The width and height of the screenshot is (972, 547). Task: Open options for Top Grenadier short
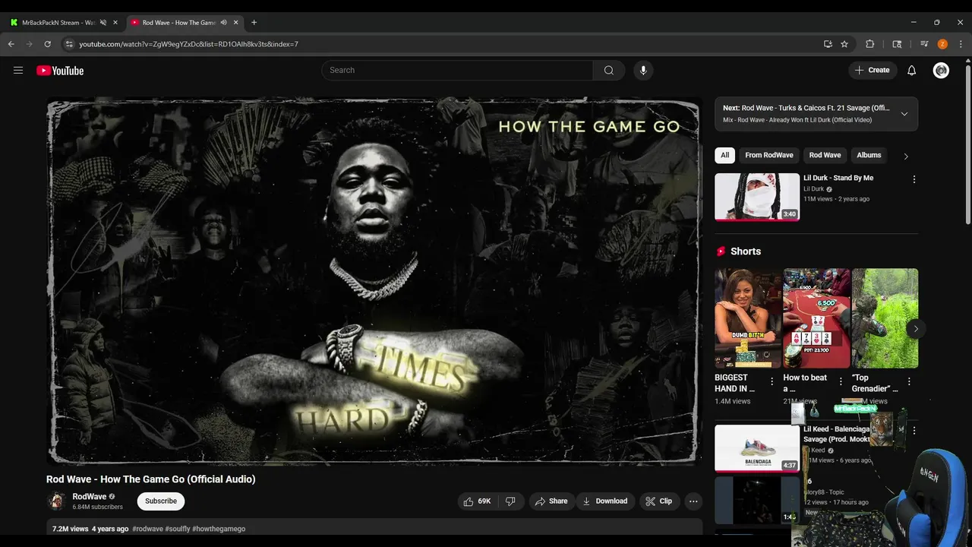point(909,381)
